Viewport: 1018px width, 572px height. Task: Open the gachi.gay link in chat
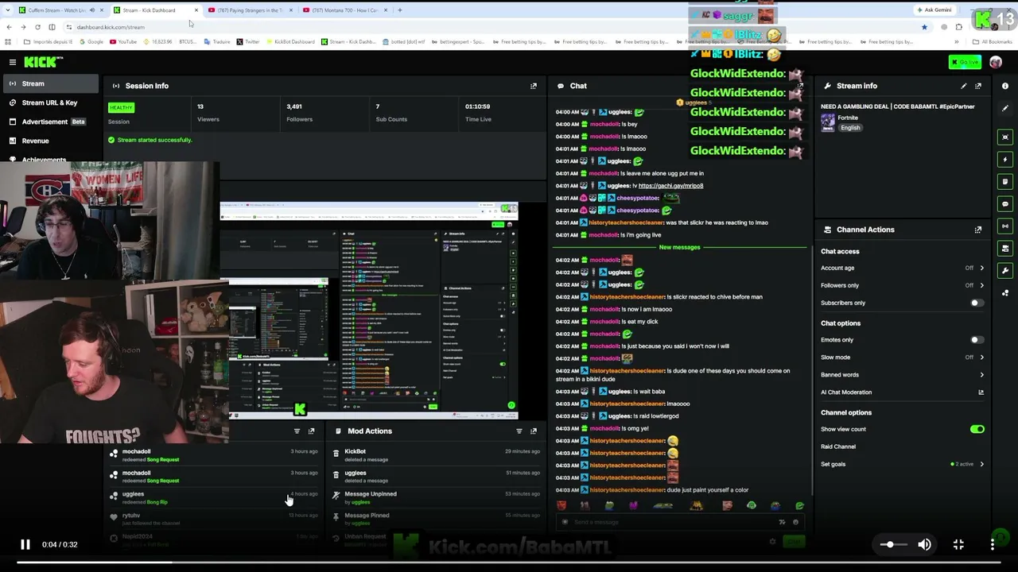(x=670, y=186)
